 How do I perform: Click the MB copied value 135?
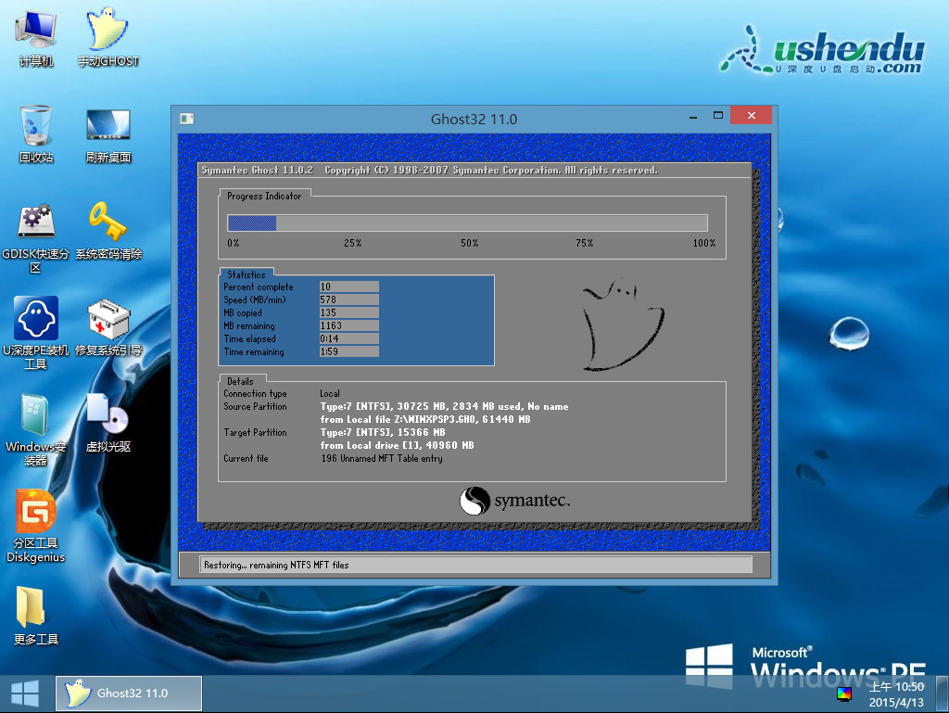[x=349, y=312]
